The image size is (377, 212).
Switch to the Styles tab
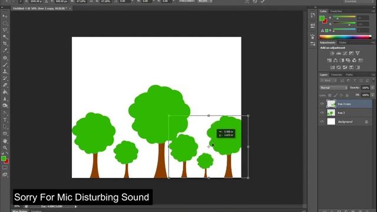pyautogui.click(x=342, y=42)
